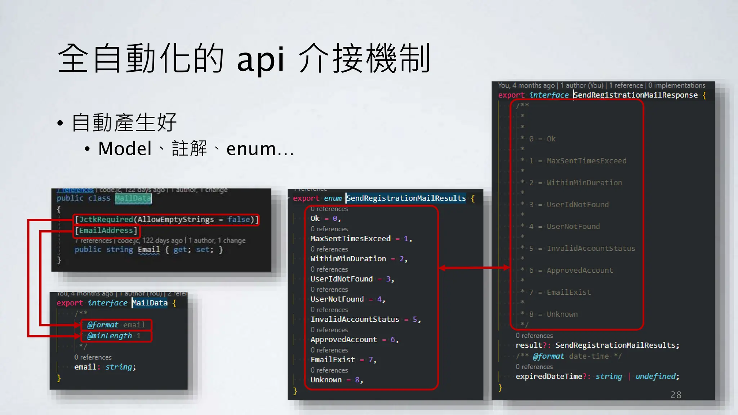Click 'SendRegistrationMailResults' enum name

click(406, 198)
